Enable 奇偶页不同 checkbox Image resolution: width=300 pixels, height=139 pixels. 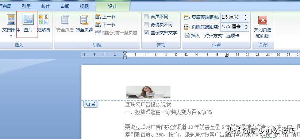[146, 25]
